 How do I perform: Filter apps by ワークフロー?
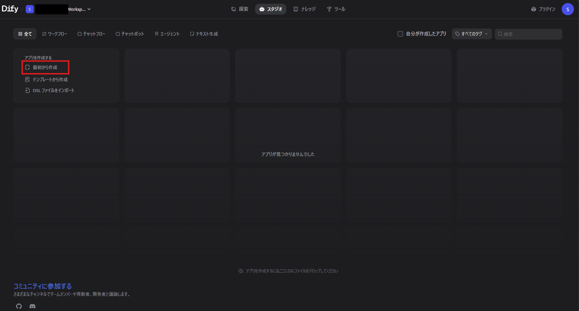tap(55, 34)
